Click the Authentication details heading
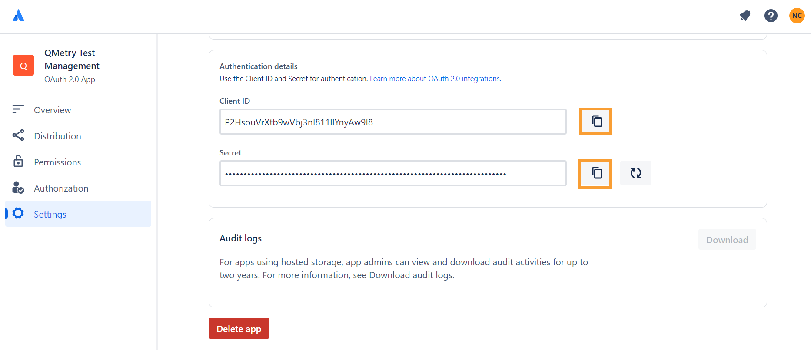 pos(259,66)
